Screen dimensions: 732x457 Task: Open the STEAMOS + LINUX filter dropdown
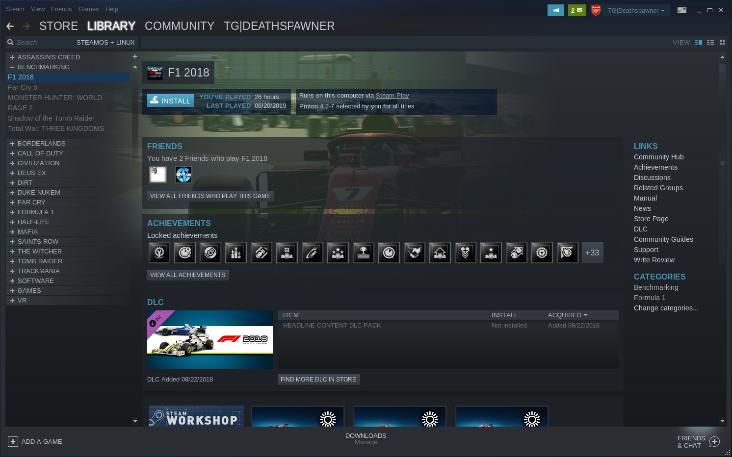point(105,42)
